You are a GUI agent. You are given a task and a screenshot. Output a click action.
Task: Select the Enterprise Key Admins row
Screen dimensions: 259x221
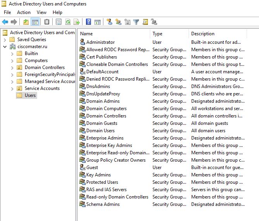(162, 145)
